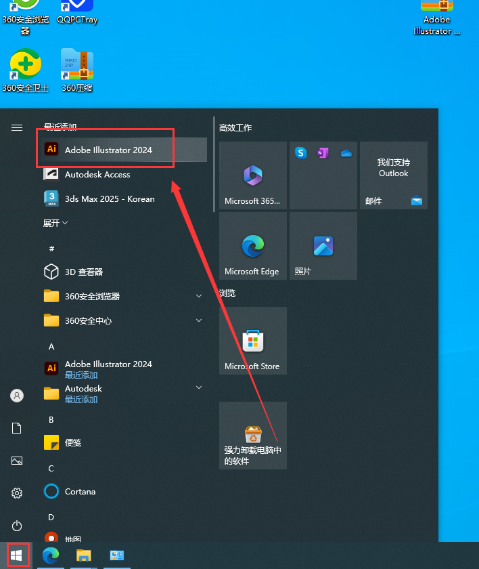
Task: Open the Autodesk folder in app list
Action: (124, 394)
